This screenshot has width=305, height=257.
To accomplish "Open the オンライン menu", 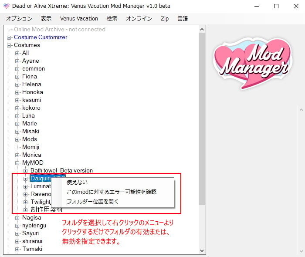I will click(x=139, y=19).
